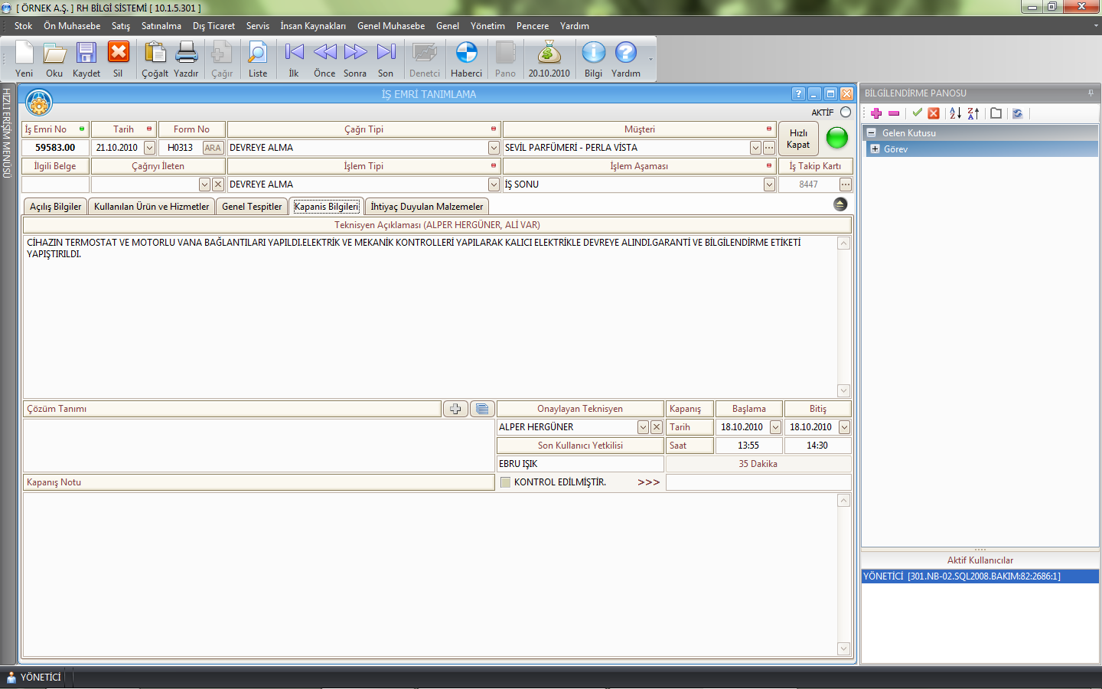Switch to the Genel Tespitler tab
This screenshot has height=689, width=1102.
pyautogui.click(x=252, y=207)
